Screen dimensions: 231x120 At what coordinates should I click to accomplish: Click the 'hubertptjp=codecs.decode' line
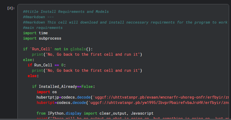133,97
